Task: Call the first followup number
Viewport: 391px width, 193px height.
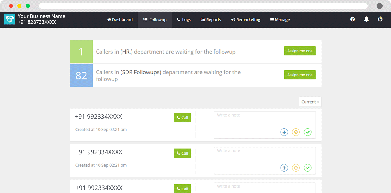Action: [x=182, y=118]
